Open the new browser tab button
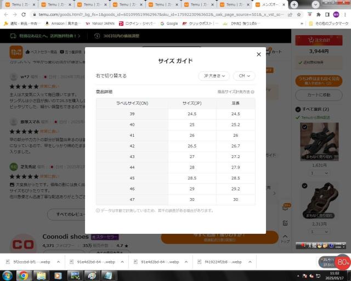The height and width of the screenshot is (281, 351). click(x=294, y=4)
